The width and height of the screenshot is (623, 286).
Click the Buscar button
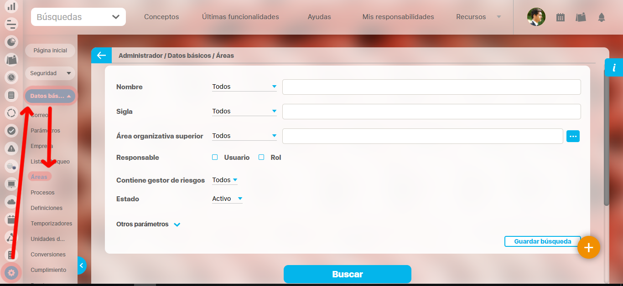pos(347,274)
